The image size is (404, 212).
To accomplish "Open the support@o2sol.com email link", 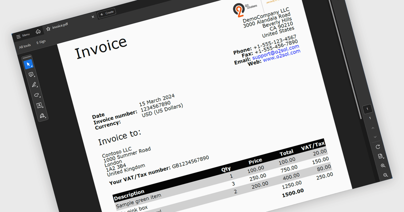I will 275,52.
